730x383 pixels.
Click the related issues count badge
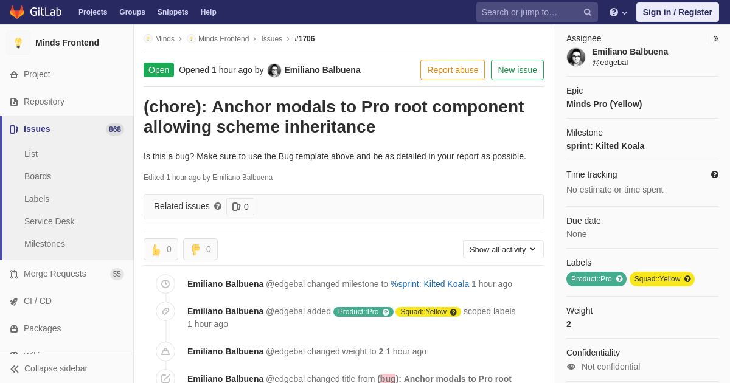(240, 207)
